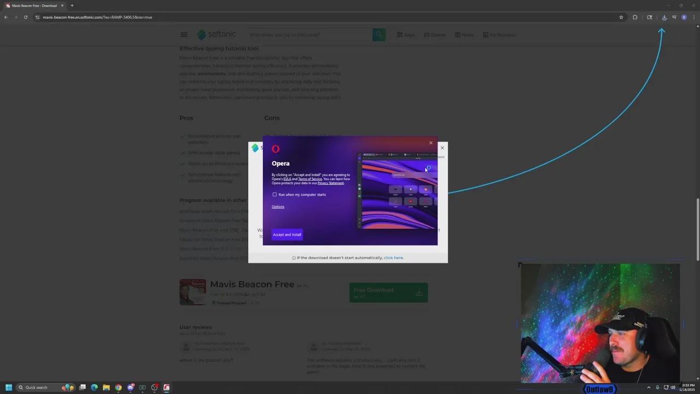Check 'Run when my computer starts'

pos(275,194)
